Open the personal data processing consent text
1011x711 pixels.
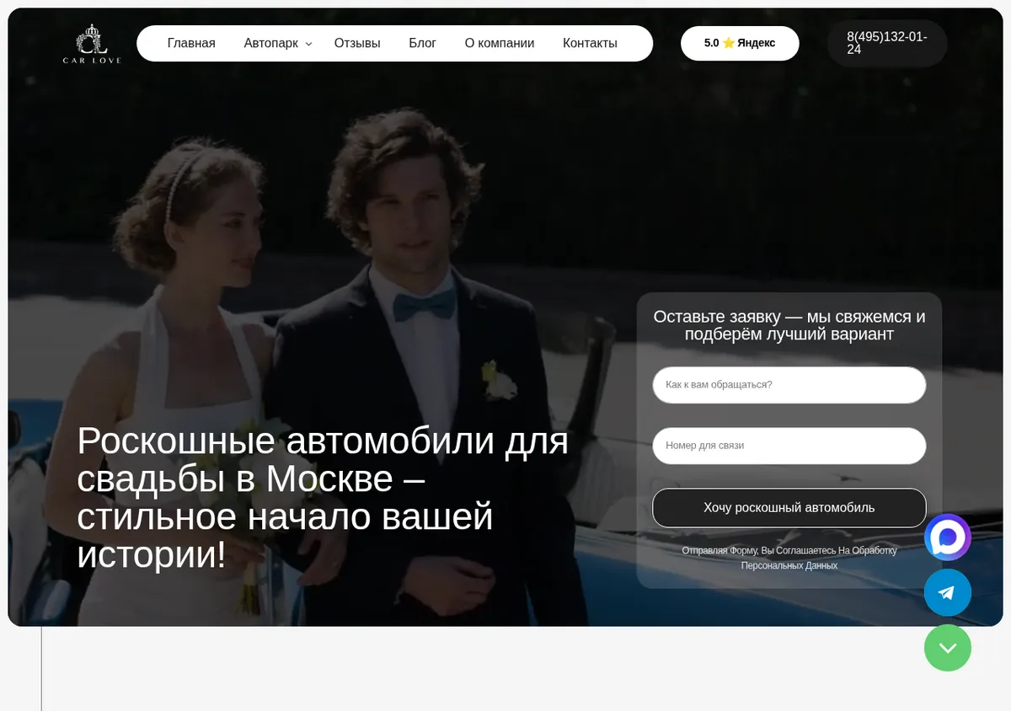[x=789, y=558]
